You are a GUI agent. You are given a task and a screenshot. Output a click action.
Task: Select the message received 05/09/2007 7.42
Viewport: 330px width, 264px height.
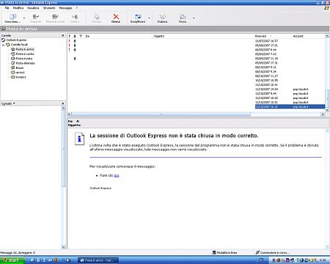pyautogui.click(x=197, y=54)
